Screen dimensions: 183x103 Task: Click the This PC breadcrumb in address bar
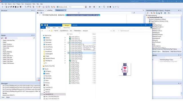pyautogui.click(x=56, y=31)
